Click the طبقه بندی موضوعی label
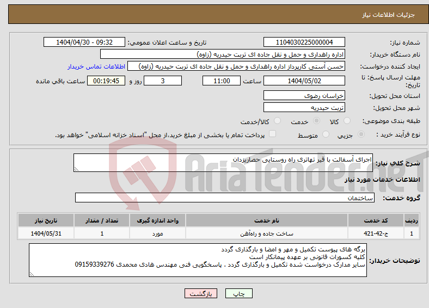429x308 pixels. 391,121
